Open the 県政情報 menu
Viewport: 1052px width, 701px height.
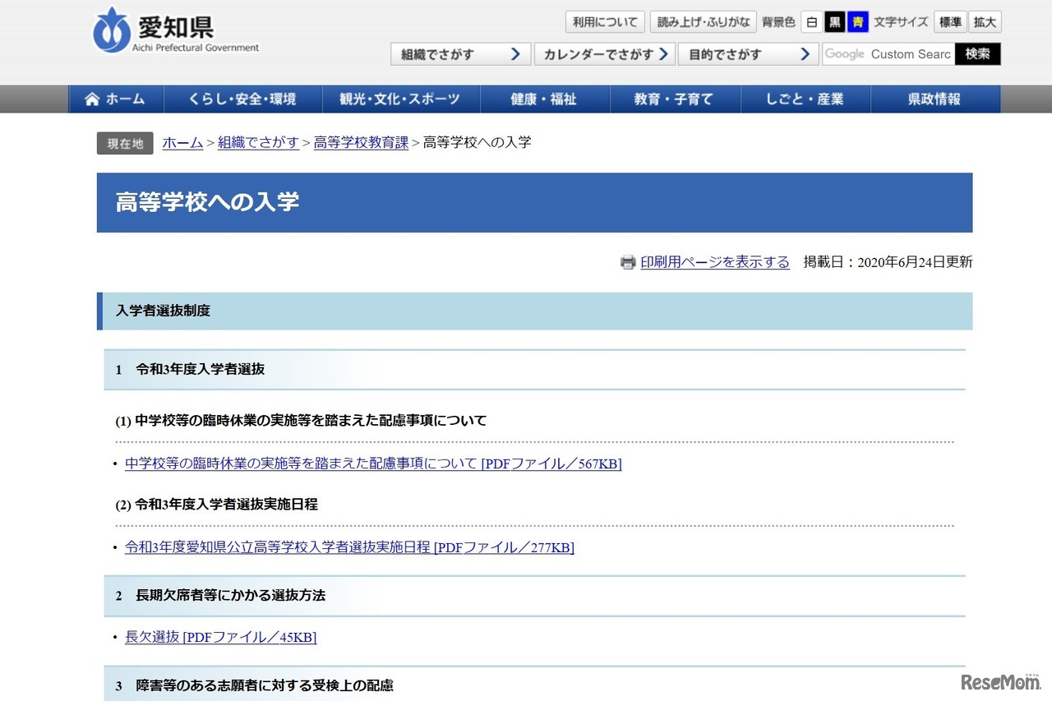(935, 99)
